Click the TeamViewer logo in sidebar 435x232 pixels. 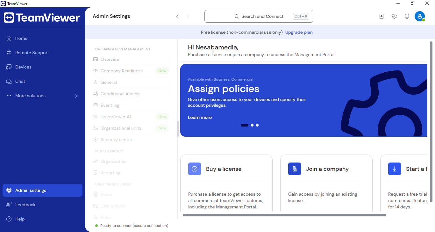point(42,18)
